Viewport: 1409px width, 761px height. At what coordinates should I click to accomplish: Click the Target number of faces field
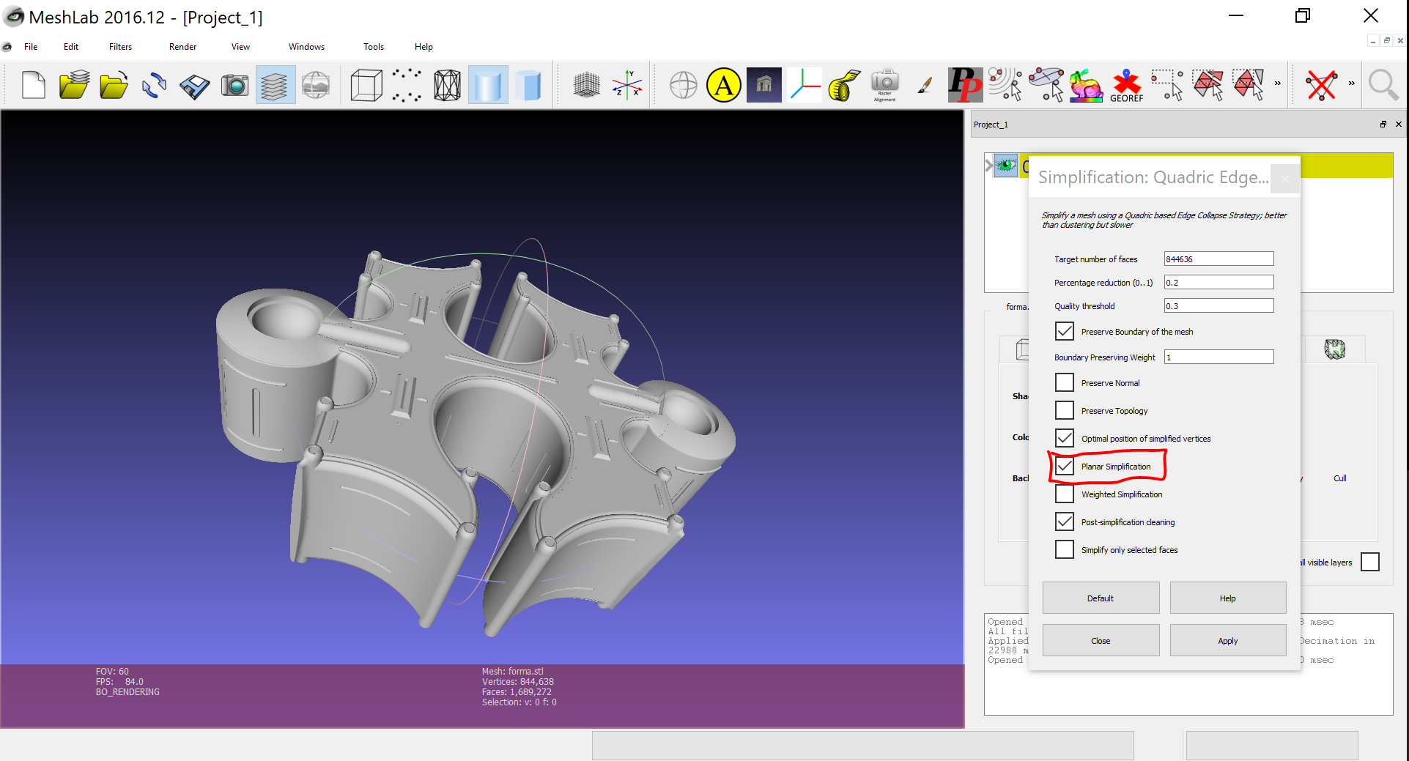click(x=1218, y=259)
